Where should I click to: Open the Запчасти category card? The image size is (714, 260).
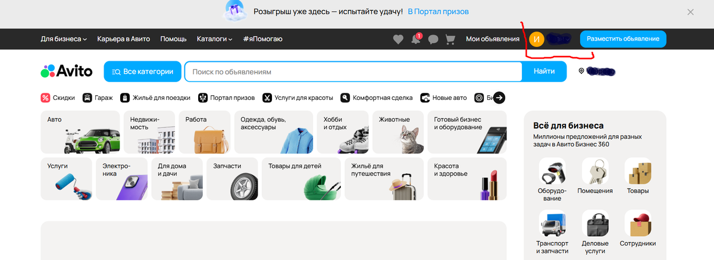[232, 178]
